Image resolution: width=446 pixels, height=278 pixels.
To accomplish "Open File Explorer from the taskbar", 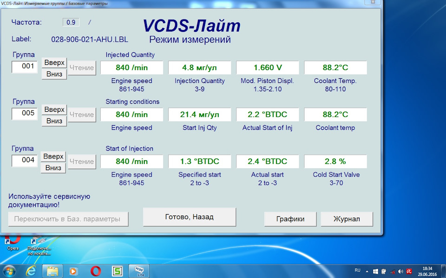I will pos(52,271).
